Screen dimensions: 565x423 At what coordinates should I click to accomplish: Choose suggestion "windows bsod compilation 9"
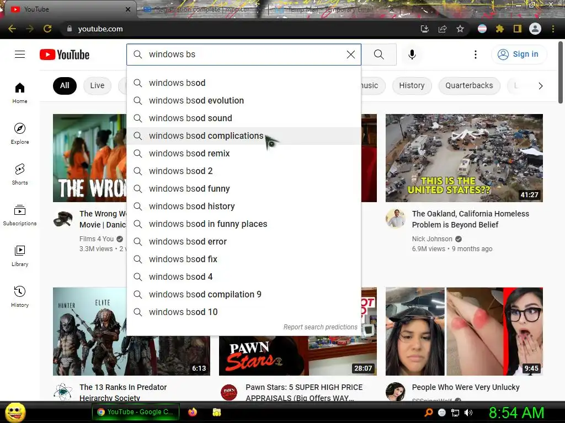(x=244, y=294)
